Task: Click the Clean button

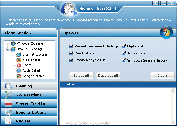Action: coord(162,76)
